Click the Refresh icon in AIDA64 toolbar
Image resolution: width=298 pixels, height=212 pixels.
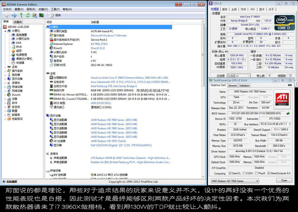28,16
